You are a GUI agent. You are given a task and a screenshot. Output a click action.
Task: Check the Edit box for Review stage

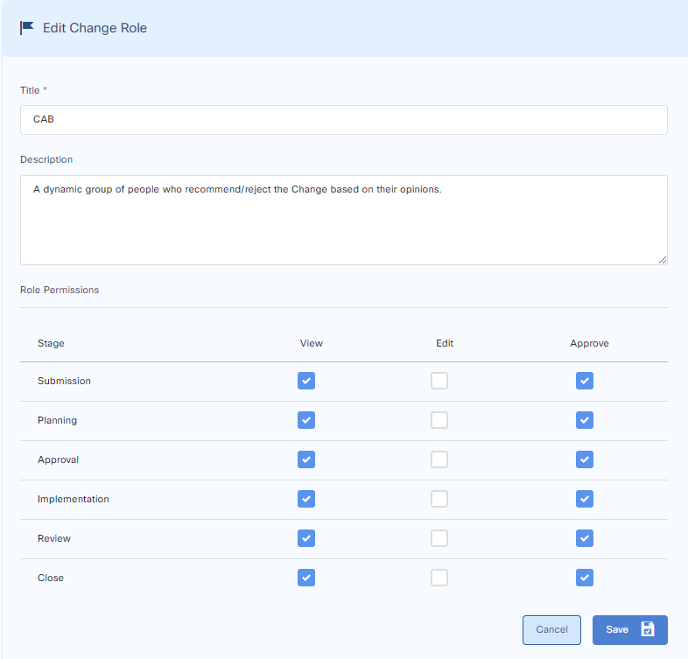click(439, 538)
